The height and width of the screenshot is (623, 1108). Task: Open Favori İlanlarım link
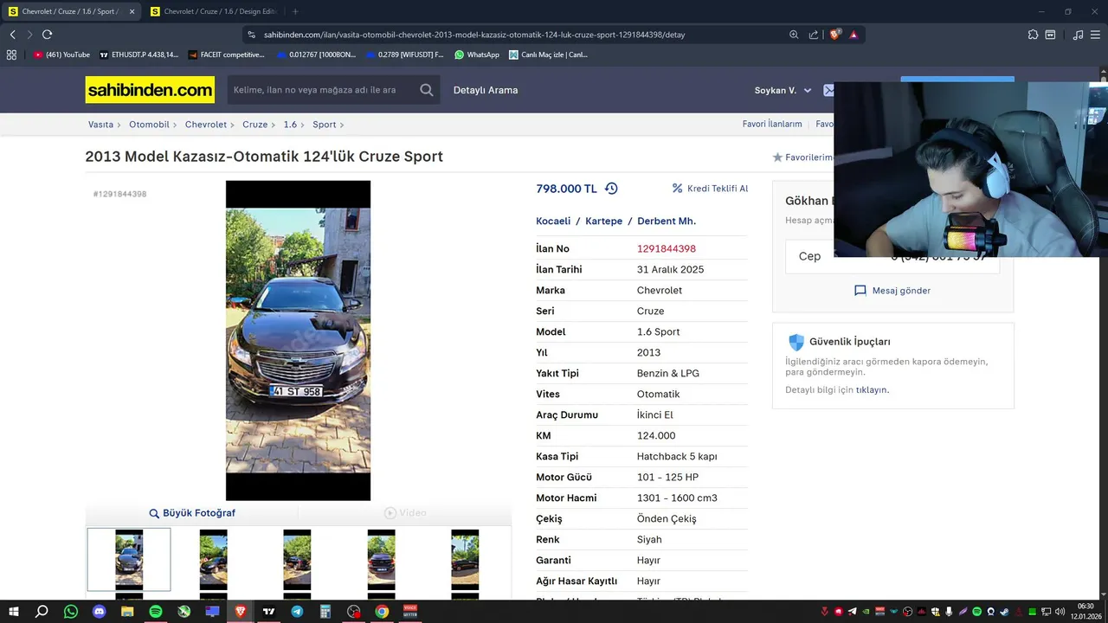pyautogui.click(x=772, y=125)
